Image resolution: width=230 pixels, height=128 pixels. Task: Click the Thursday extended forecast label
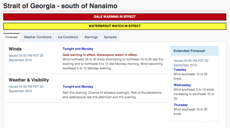pos(181,105)
